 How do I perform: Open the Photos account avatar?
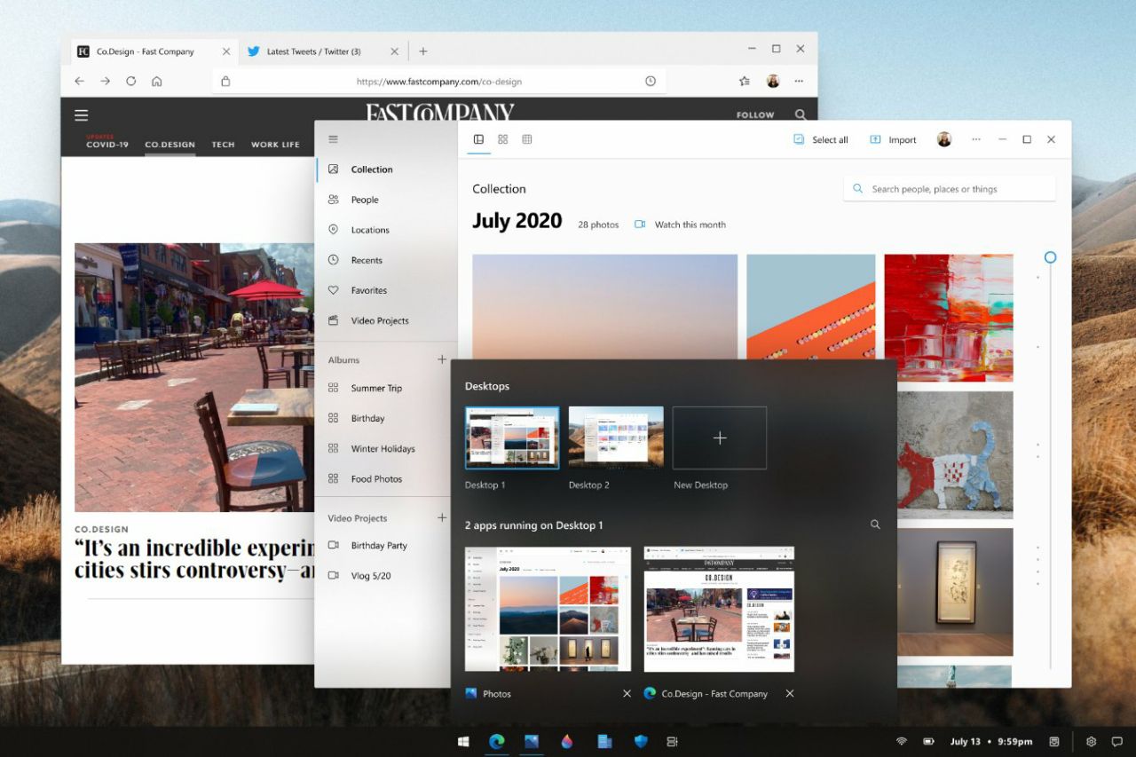coord(944,139)
